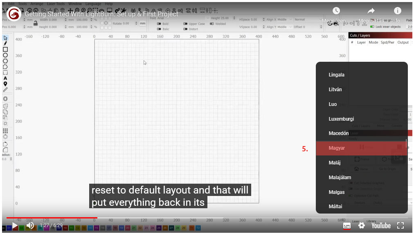Select the Position Laser marker tool
Screen dimensions: 414x234
point(5,84)
